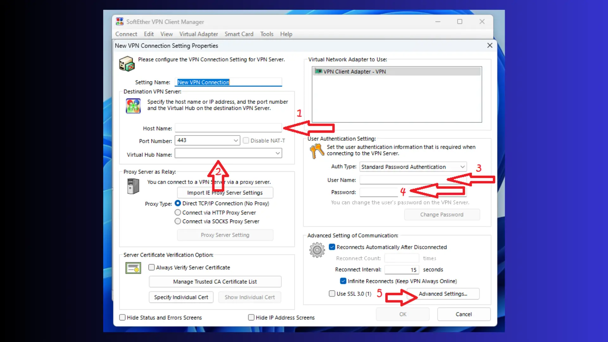Click the Reconnect Interval field
608x342 pixels.
(x=402, y=269)
